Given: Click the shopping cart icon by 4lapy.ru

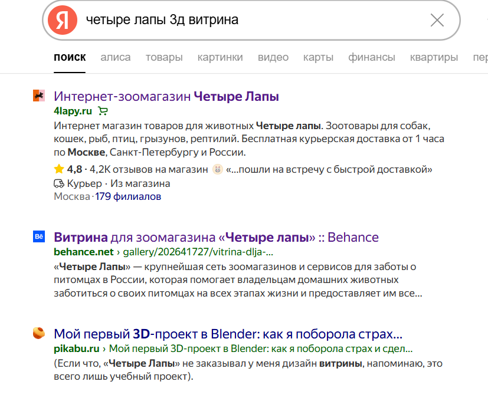Looking at the screenshot, I should [x=103, y=110].
